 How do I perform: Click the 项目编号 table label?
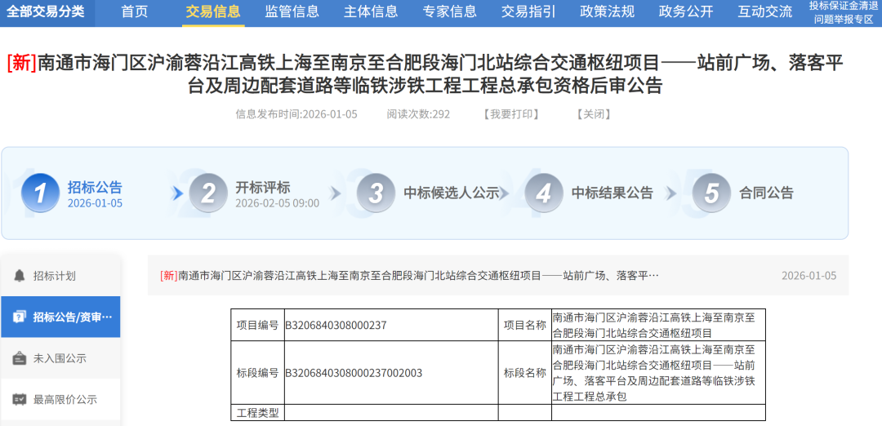(x=257, y=325)
